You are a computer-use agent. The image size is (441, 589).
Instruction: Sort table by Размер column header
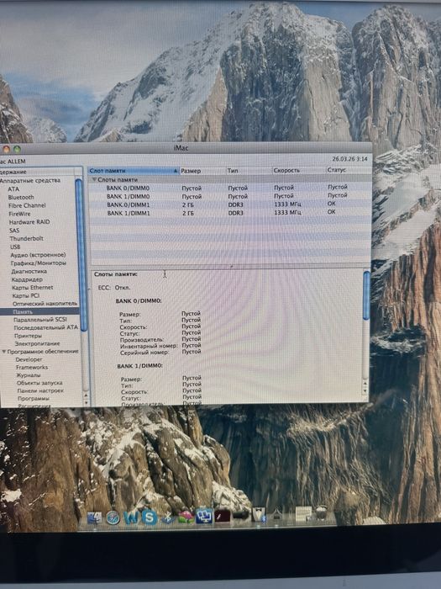[x=203, y=171]
